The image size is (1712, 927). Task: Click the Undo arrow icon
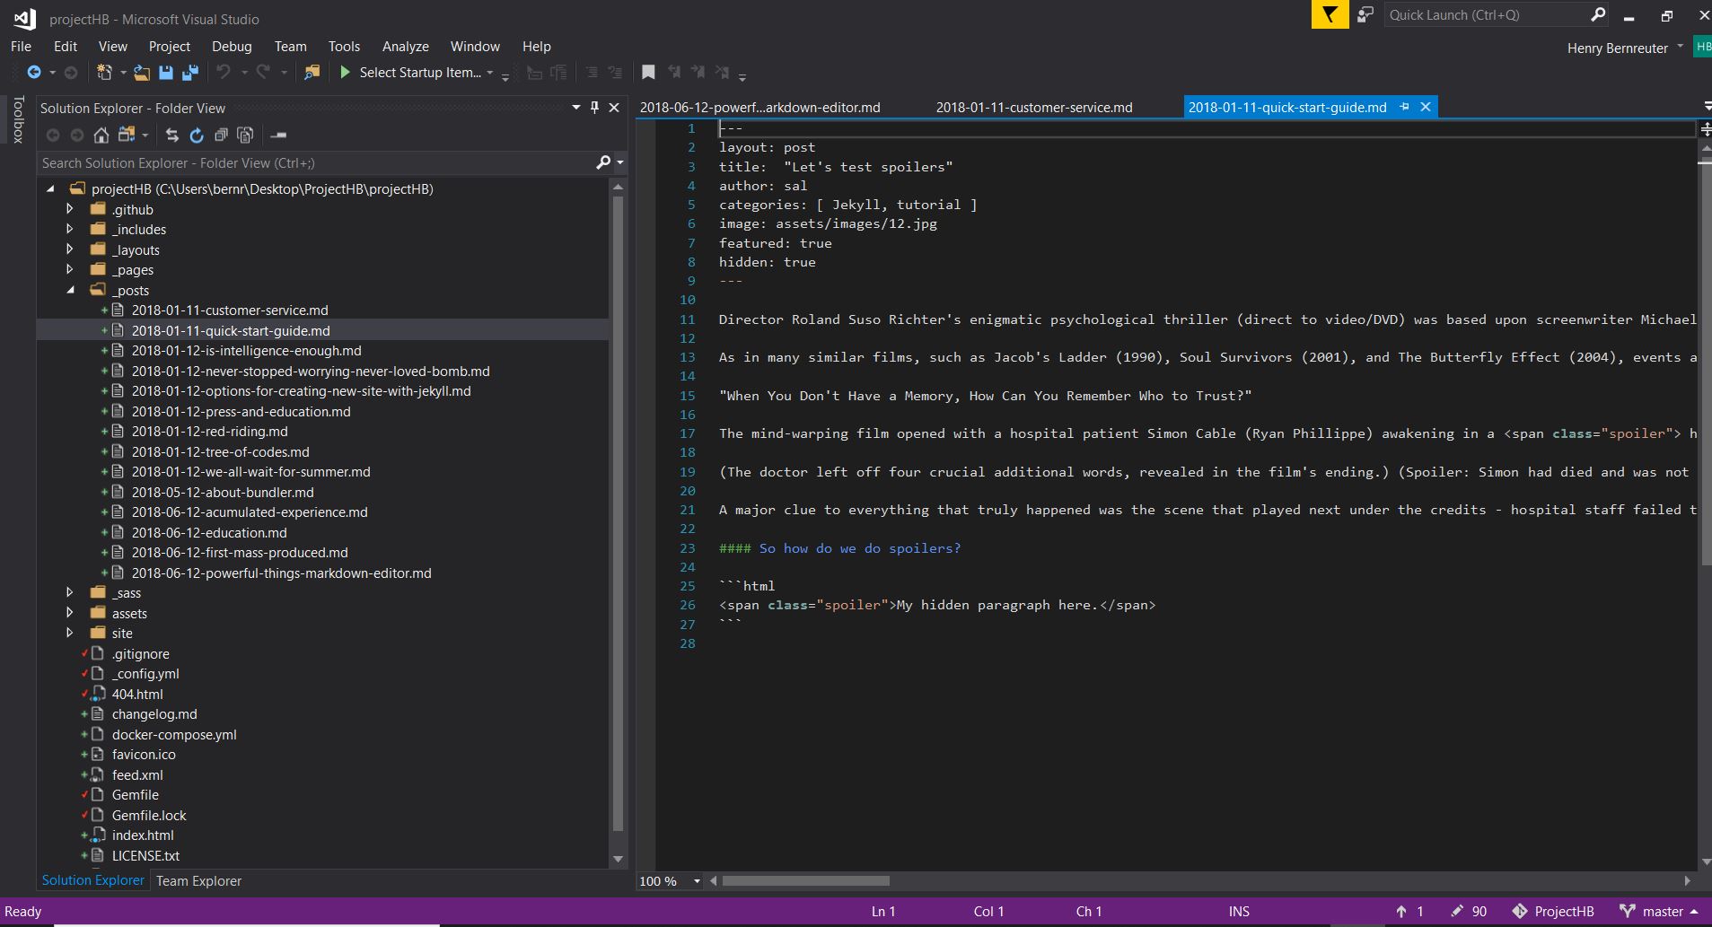224,73
